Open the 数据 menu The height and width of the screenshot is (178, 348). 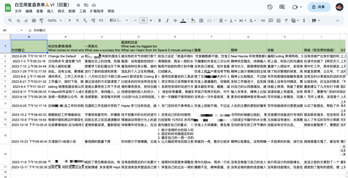click(x=72, y=11)
